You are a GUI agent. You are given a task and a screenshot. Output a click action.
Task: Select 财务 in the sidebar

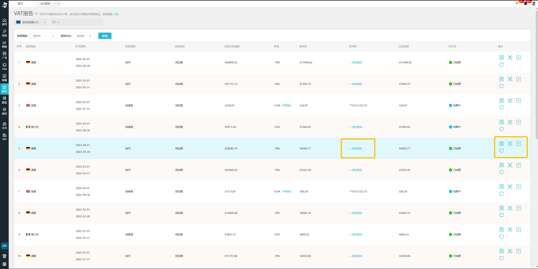point(4,89)
